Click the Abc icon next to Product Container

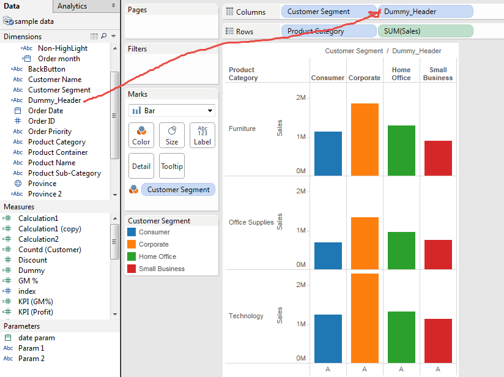coord(18,152)
